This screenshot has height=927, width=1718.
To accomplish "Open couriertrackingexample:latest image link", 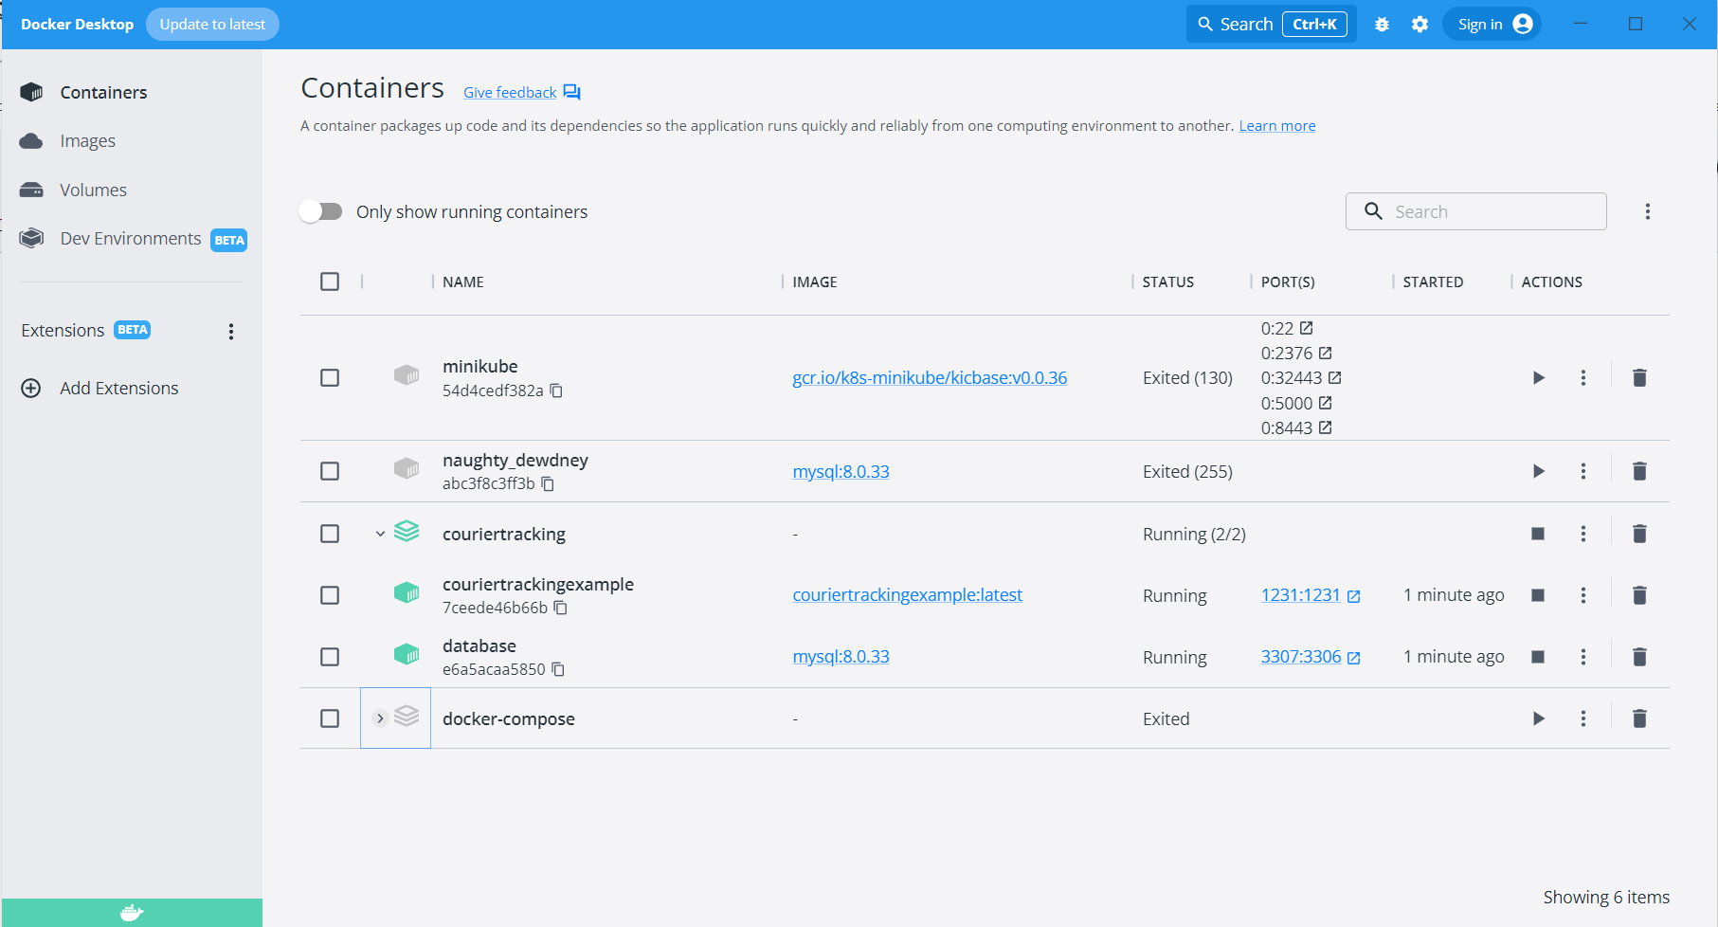I will pyautogui.click(x=907, y=595).
